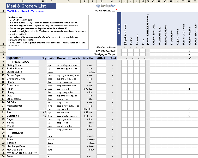
Task: Click the row 7 header
Action: click(x=3, y=58)
